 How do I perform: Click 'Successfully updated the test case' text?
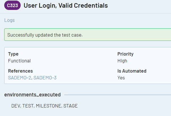coord(45,35)
